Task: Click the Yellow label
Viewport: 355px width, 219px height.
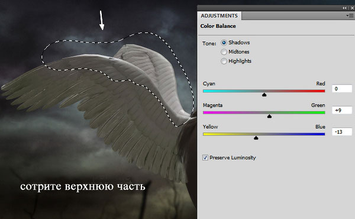Action: click(210, 127)
